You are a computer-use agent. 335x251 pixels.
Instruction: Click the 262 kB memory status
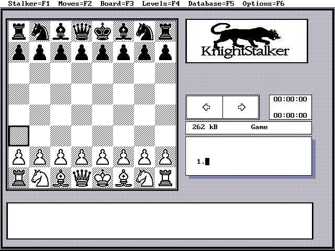[x=205, y=127]
